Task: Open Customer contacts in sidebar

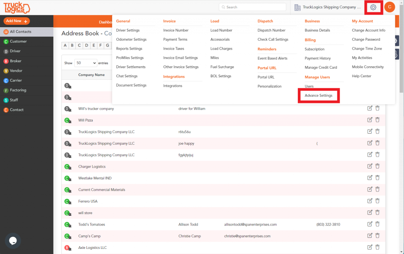Action: coord(26,41)
